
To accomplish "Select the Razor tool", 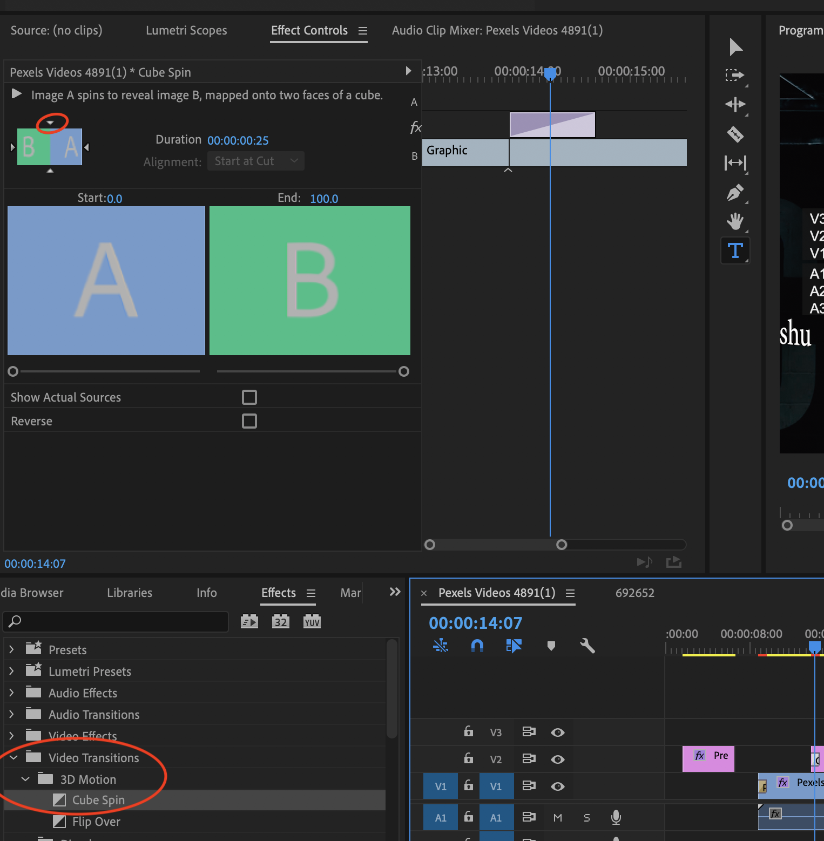I will (735, 133).
